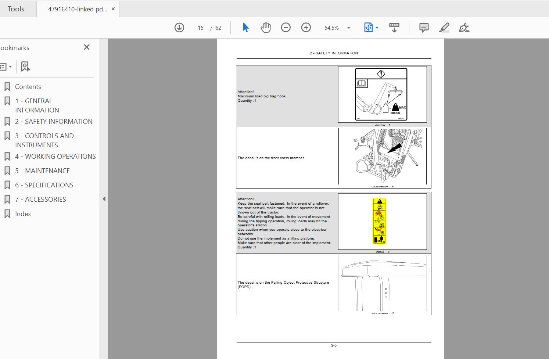Switch to the Tools tab
This screenshot has width=549, height=359.
point(16,9)
